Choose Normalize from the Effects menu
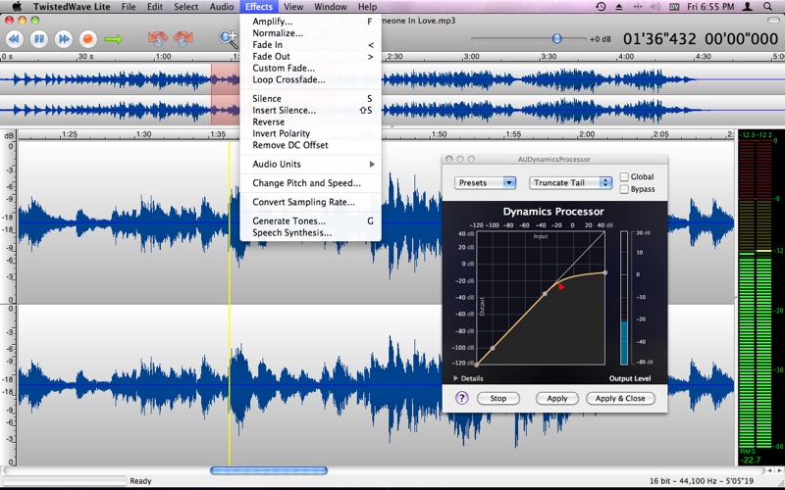This screenshot has height=490, width=785. pos(277,33)
